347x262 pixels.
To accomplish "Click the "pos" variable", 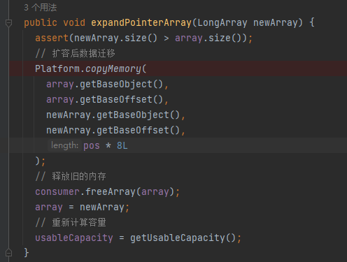I will [92, 145].
